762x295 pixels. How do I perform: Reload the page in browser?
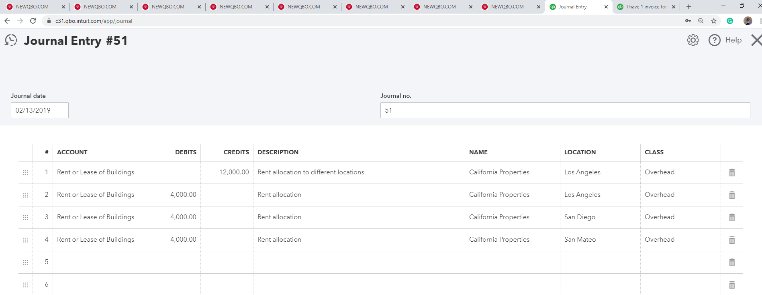pyautogui.click(x=33, y=21)
